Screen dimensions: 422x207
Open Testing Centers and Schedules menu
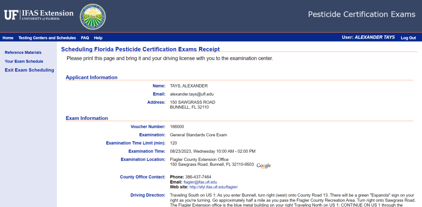tap(47, 38)
